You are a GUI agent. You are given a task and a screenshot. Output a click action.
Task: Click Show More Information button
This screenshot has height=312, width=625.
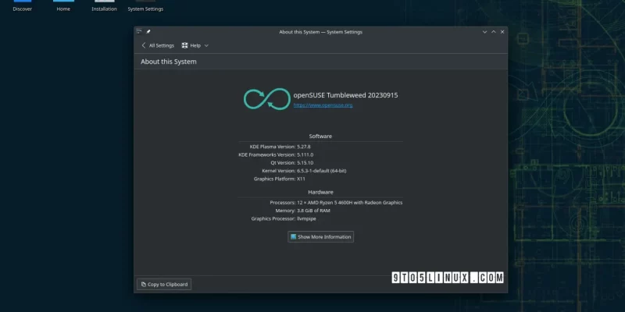pyautogui.click(x=320, y=237)
